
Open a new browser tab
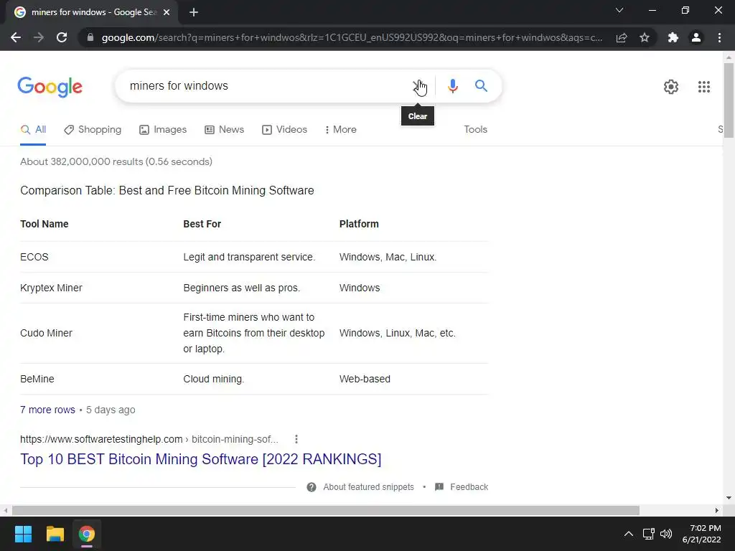(x=194, y=12)
